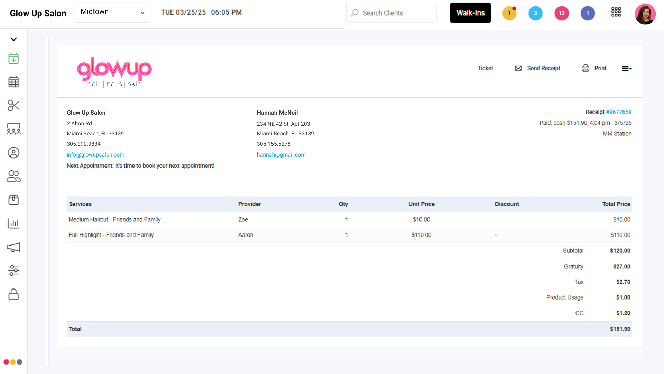Open receipt number #9677659 link

point(619,112)
